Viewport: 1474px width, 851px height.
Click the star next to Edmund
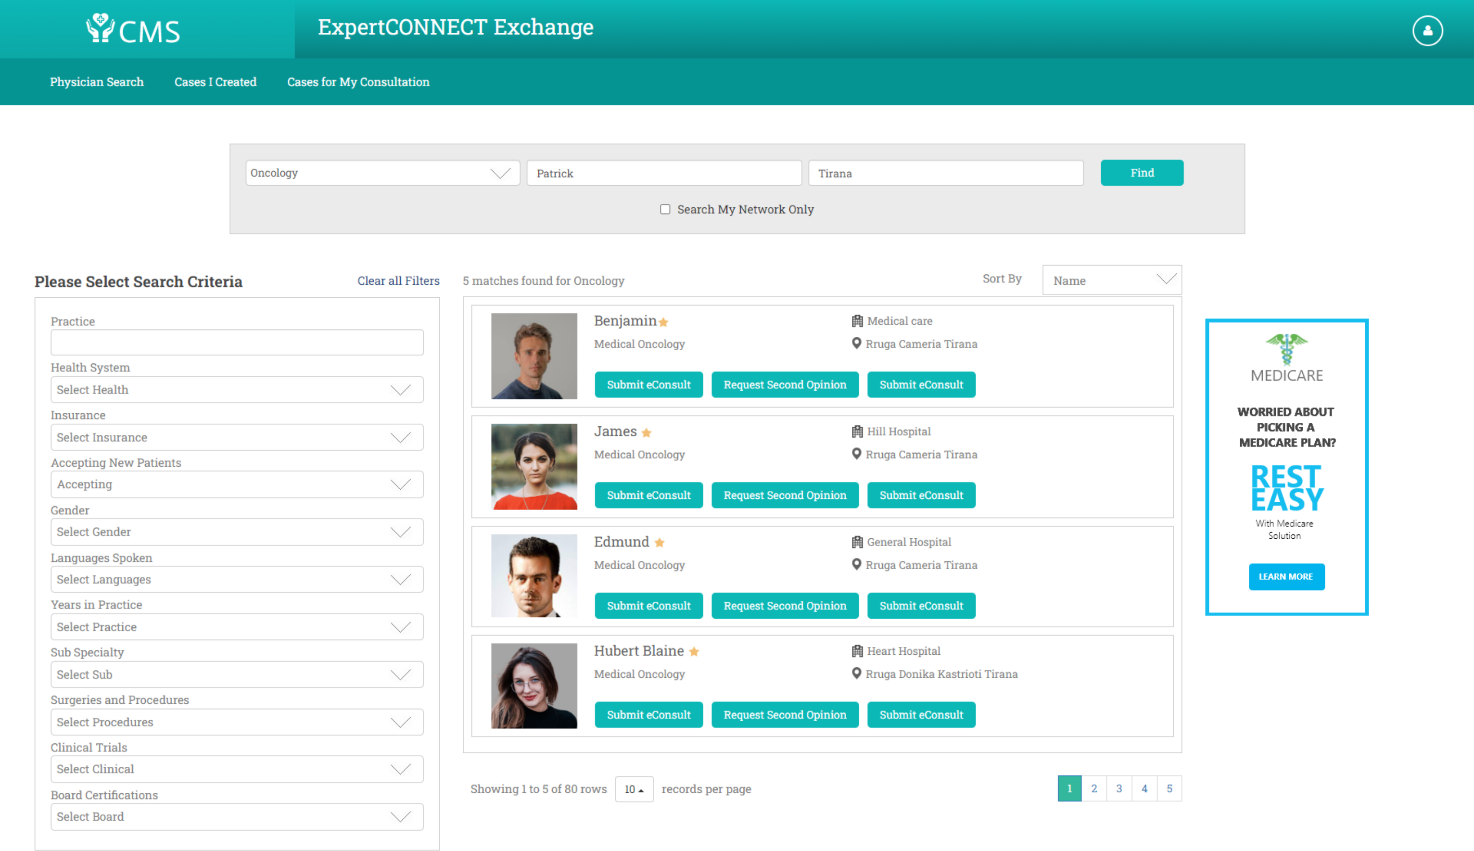click(659, 542)
